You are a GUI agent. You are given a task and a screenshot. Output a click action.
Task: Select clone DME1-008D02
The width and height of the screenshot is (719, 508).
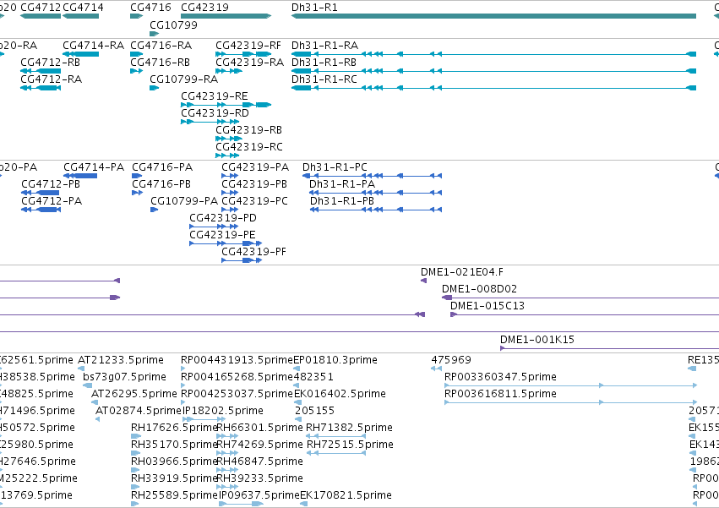click(580, 298)
